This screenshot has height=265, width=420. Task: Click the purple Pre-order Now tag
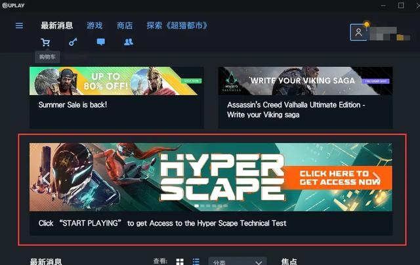click(x=375, y=81)
